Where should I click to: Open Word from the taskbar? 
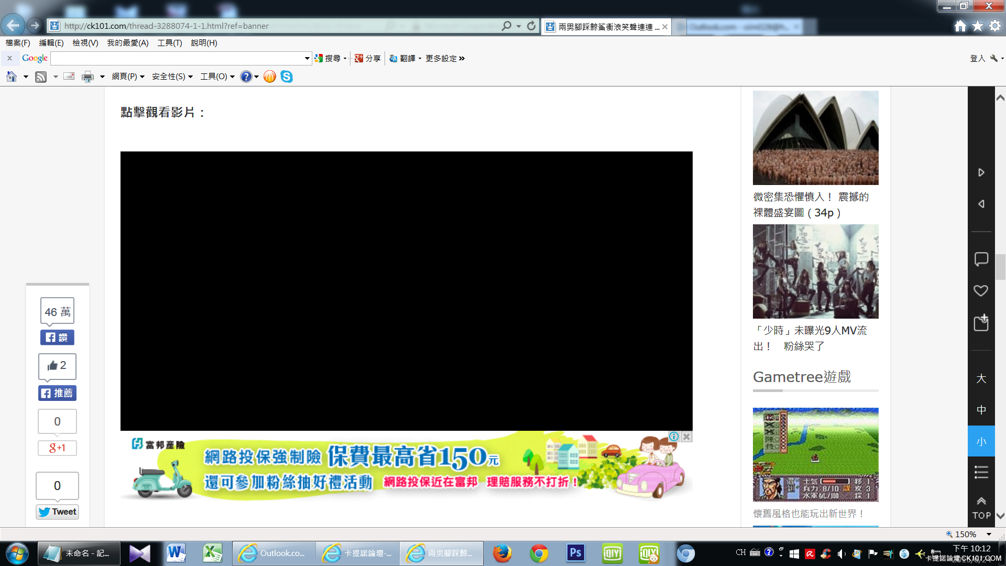[176, 553]
